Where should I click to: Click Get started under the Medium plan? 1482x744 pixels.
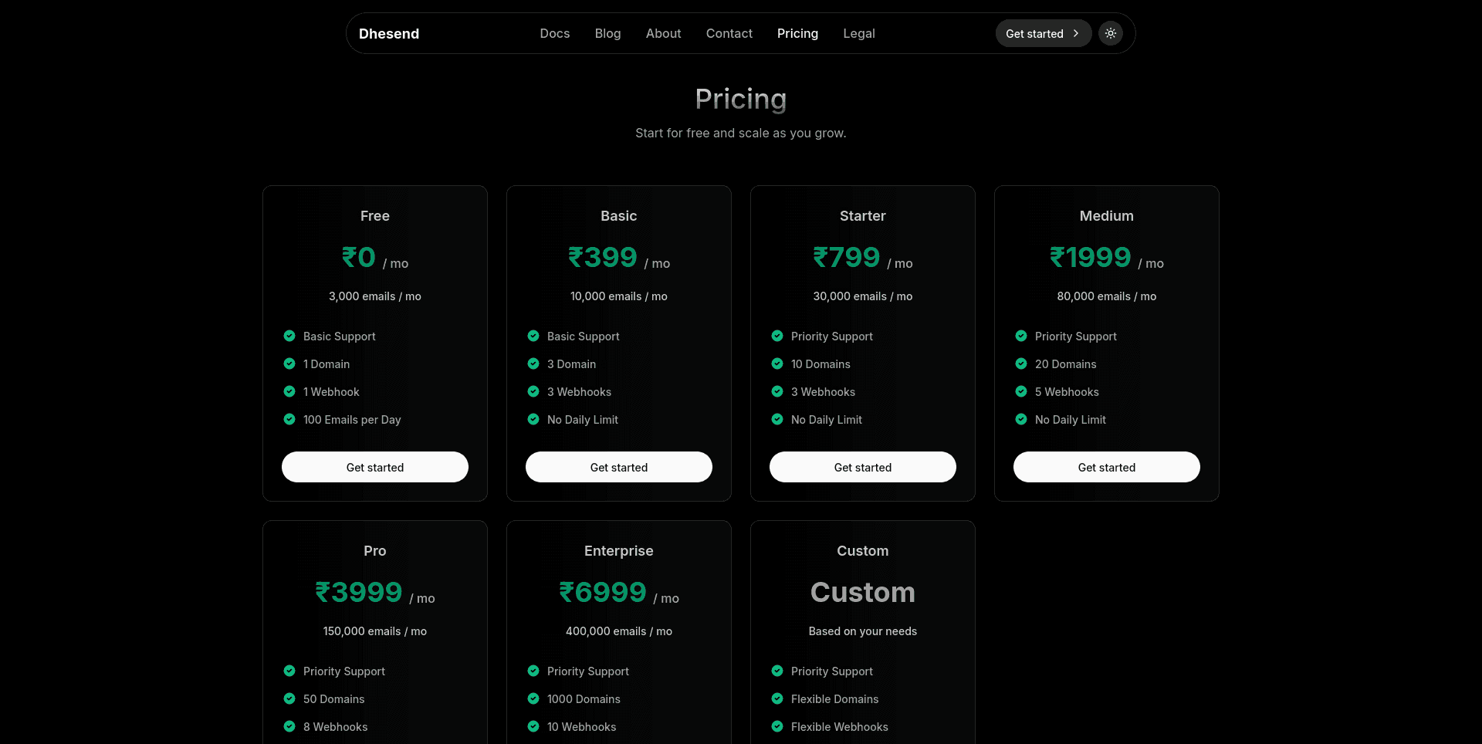pos(1106,467)
